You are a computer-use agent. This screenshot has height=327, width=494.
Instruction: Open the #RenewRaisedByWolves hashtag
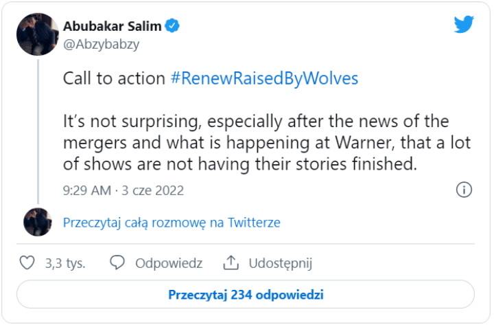(x=264, y=78)
